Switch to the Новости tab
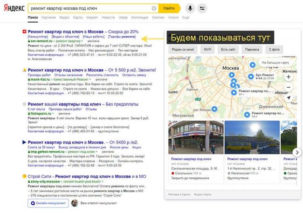The height and width of the screenshot is (213, 303). pos(108,17)
